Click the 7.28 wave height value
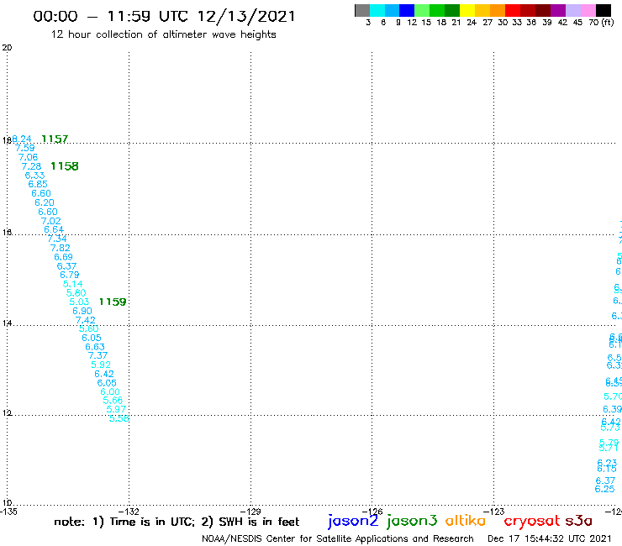The image size is (622, 546). 31,166
